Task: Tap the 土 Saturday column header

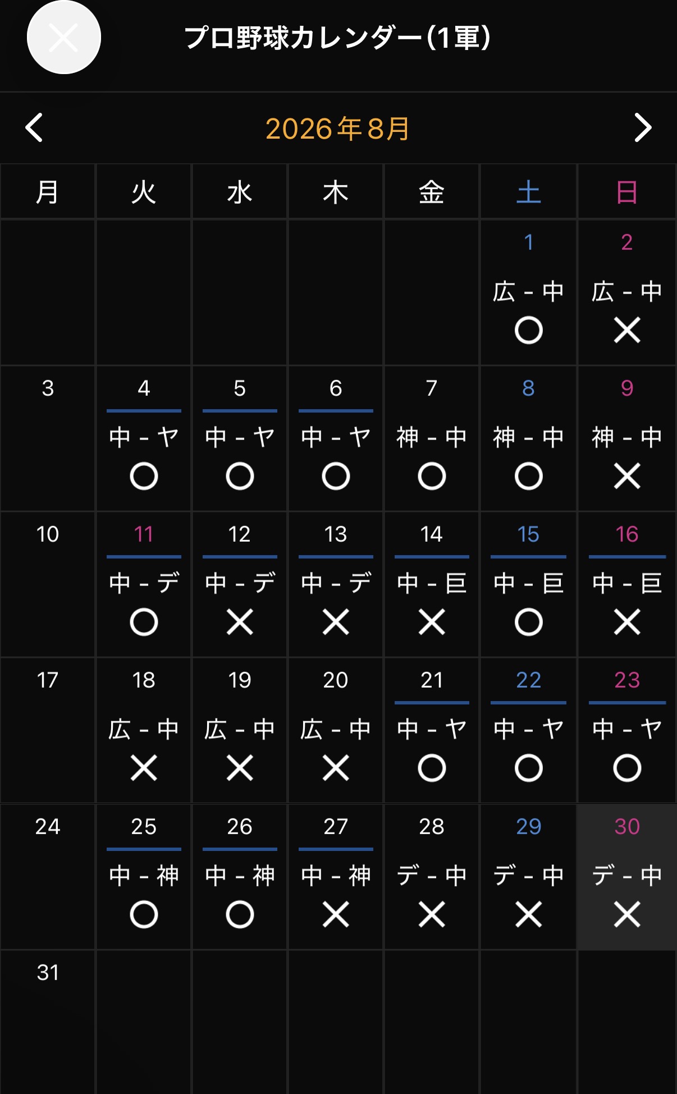Action: [528, 192]
